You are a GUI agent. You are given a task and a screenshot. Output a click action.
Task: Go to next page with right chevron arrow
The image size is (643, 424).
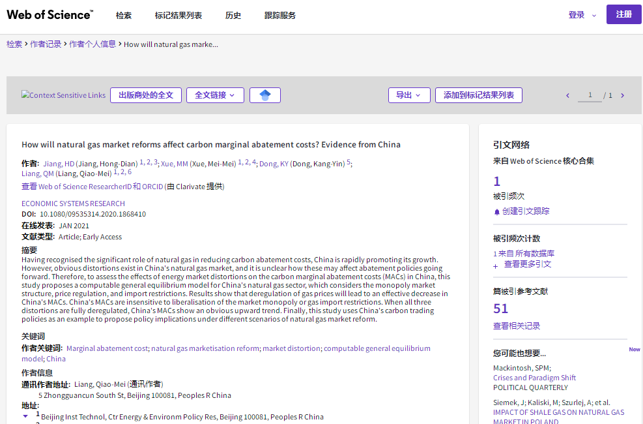pos(622,95)
